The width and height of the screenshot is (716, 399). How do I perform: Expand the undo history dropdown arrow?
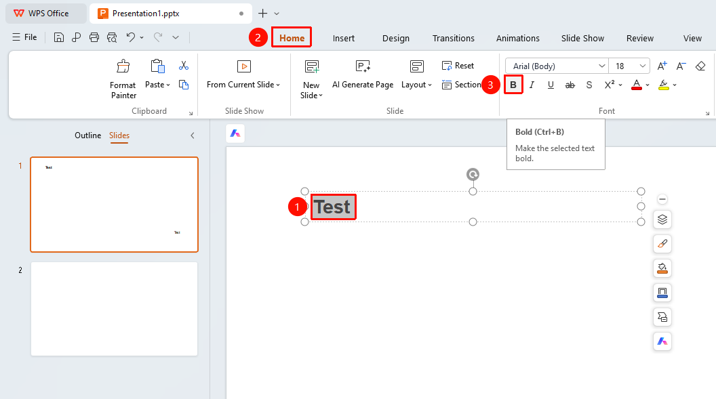tap(142, 37)
